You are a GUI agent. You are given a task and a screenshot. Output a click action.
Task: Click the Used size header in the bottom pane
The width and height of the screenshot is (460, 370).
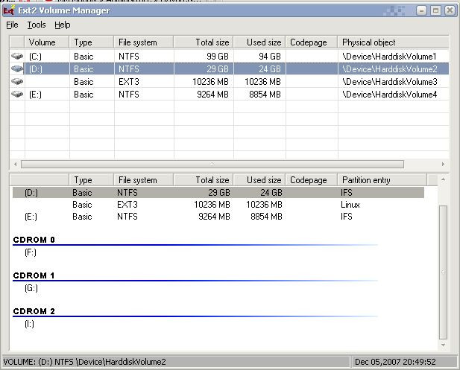259,180
